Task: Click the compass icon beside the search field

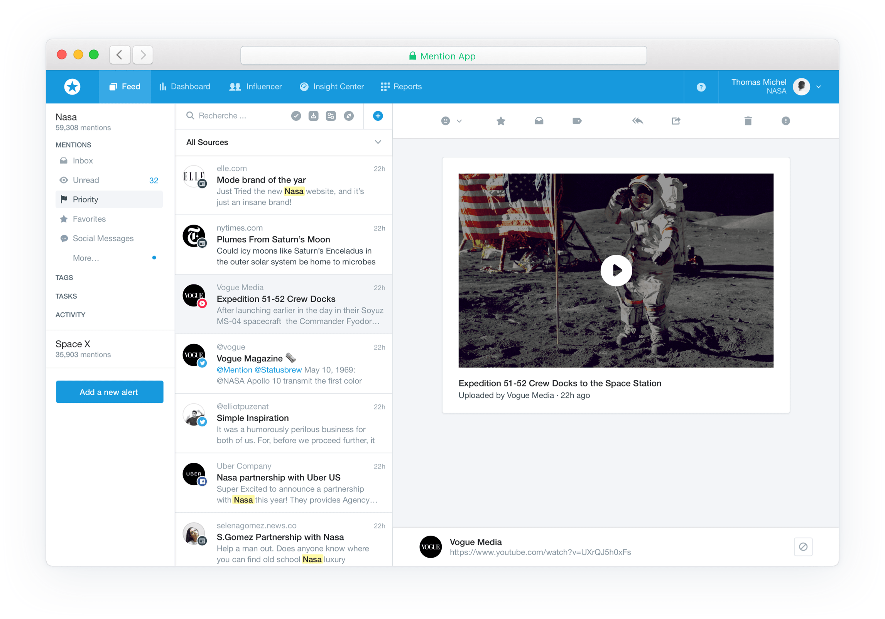Action: 349,116
